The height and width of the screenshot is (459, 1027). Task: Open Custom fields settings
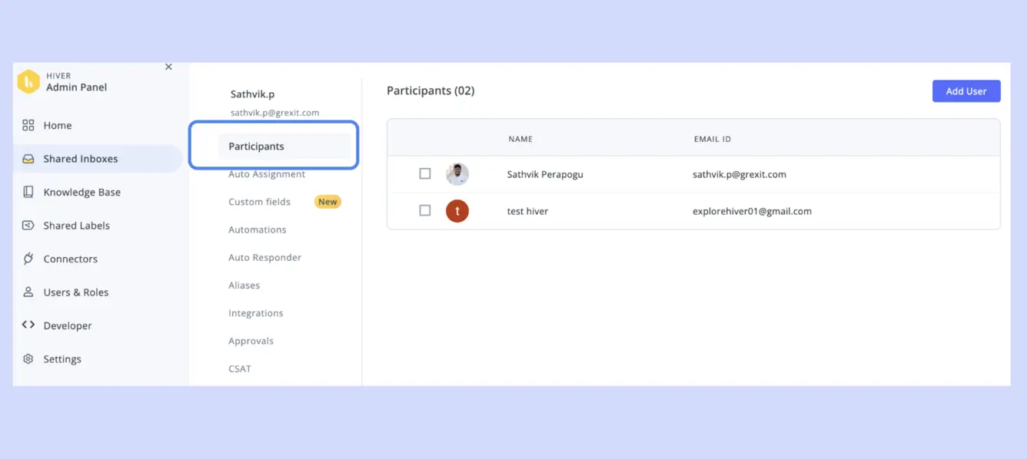coord(259,202)
